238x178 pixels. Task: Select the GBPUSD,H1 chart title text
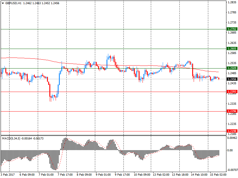click(x=13, y=3)
